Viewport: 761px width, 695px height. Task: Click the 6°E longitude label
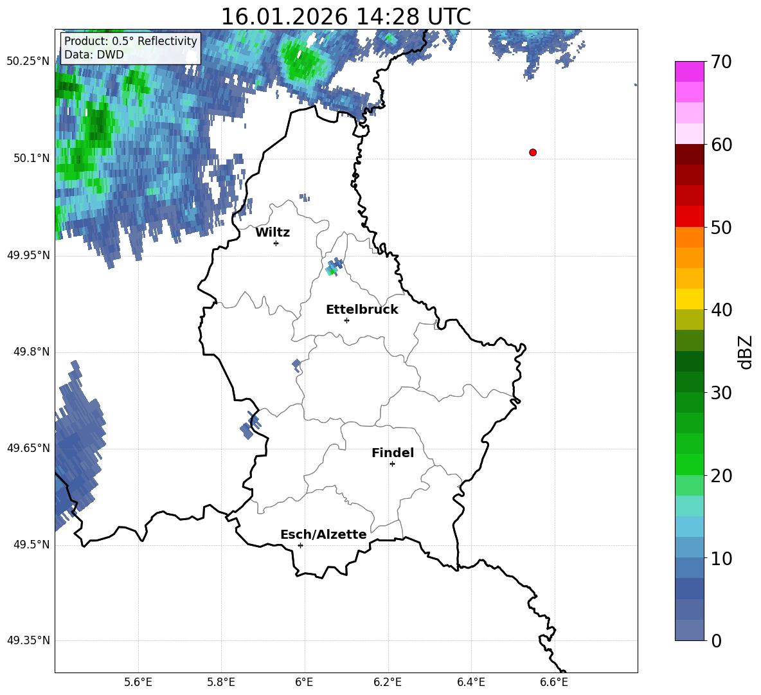coord(304,682)
